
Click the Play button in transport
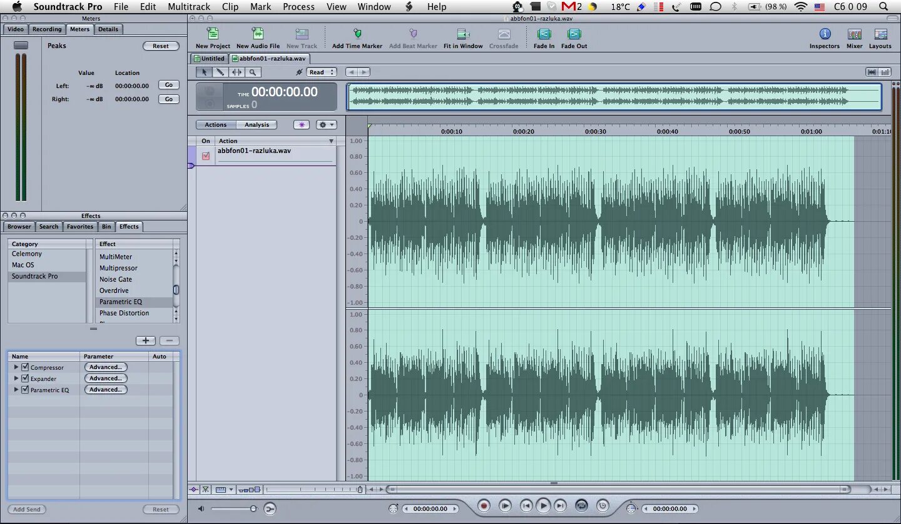click(x=544, y=505)
